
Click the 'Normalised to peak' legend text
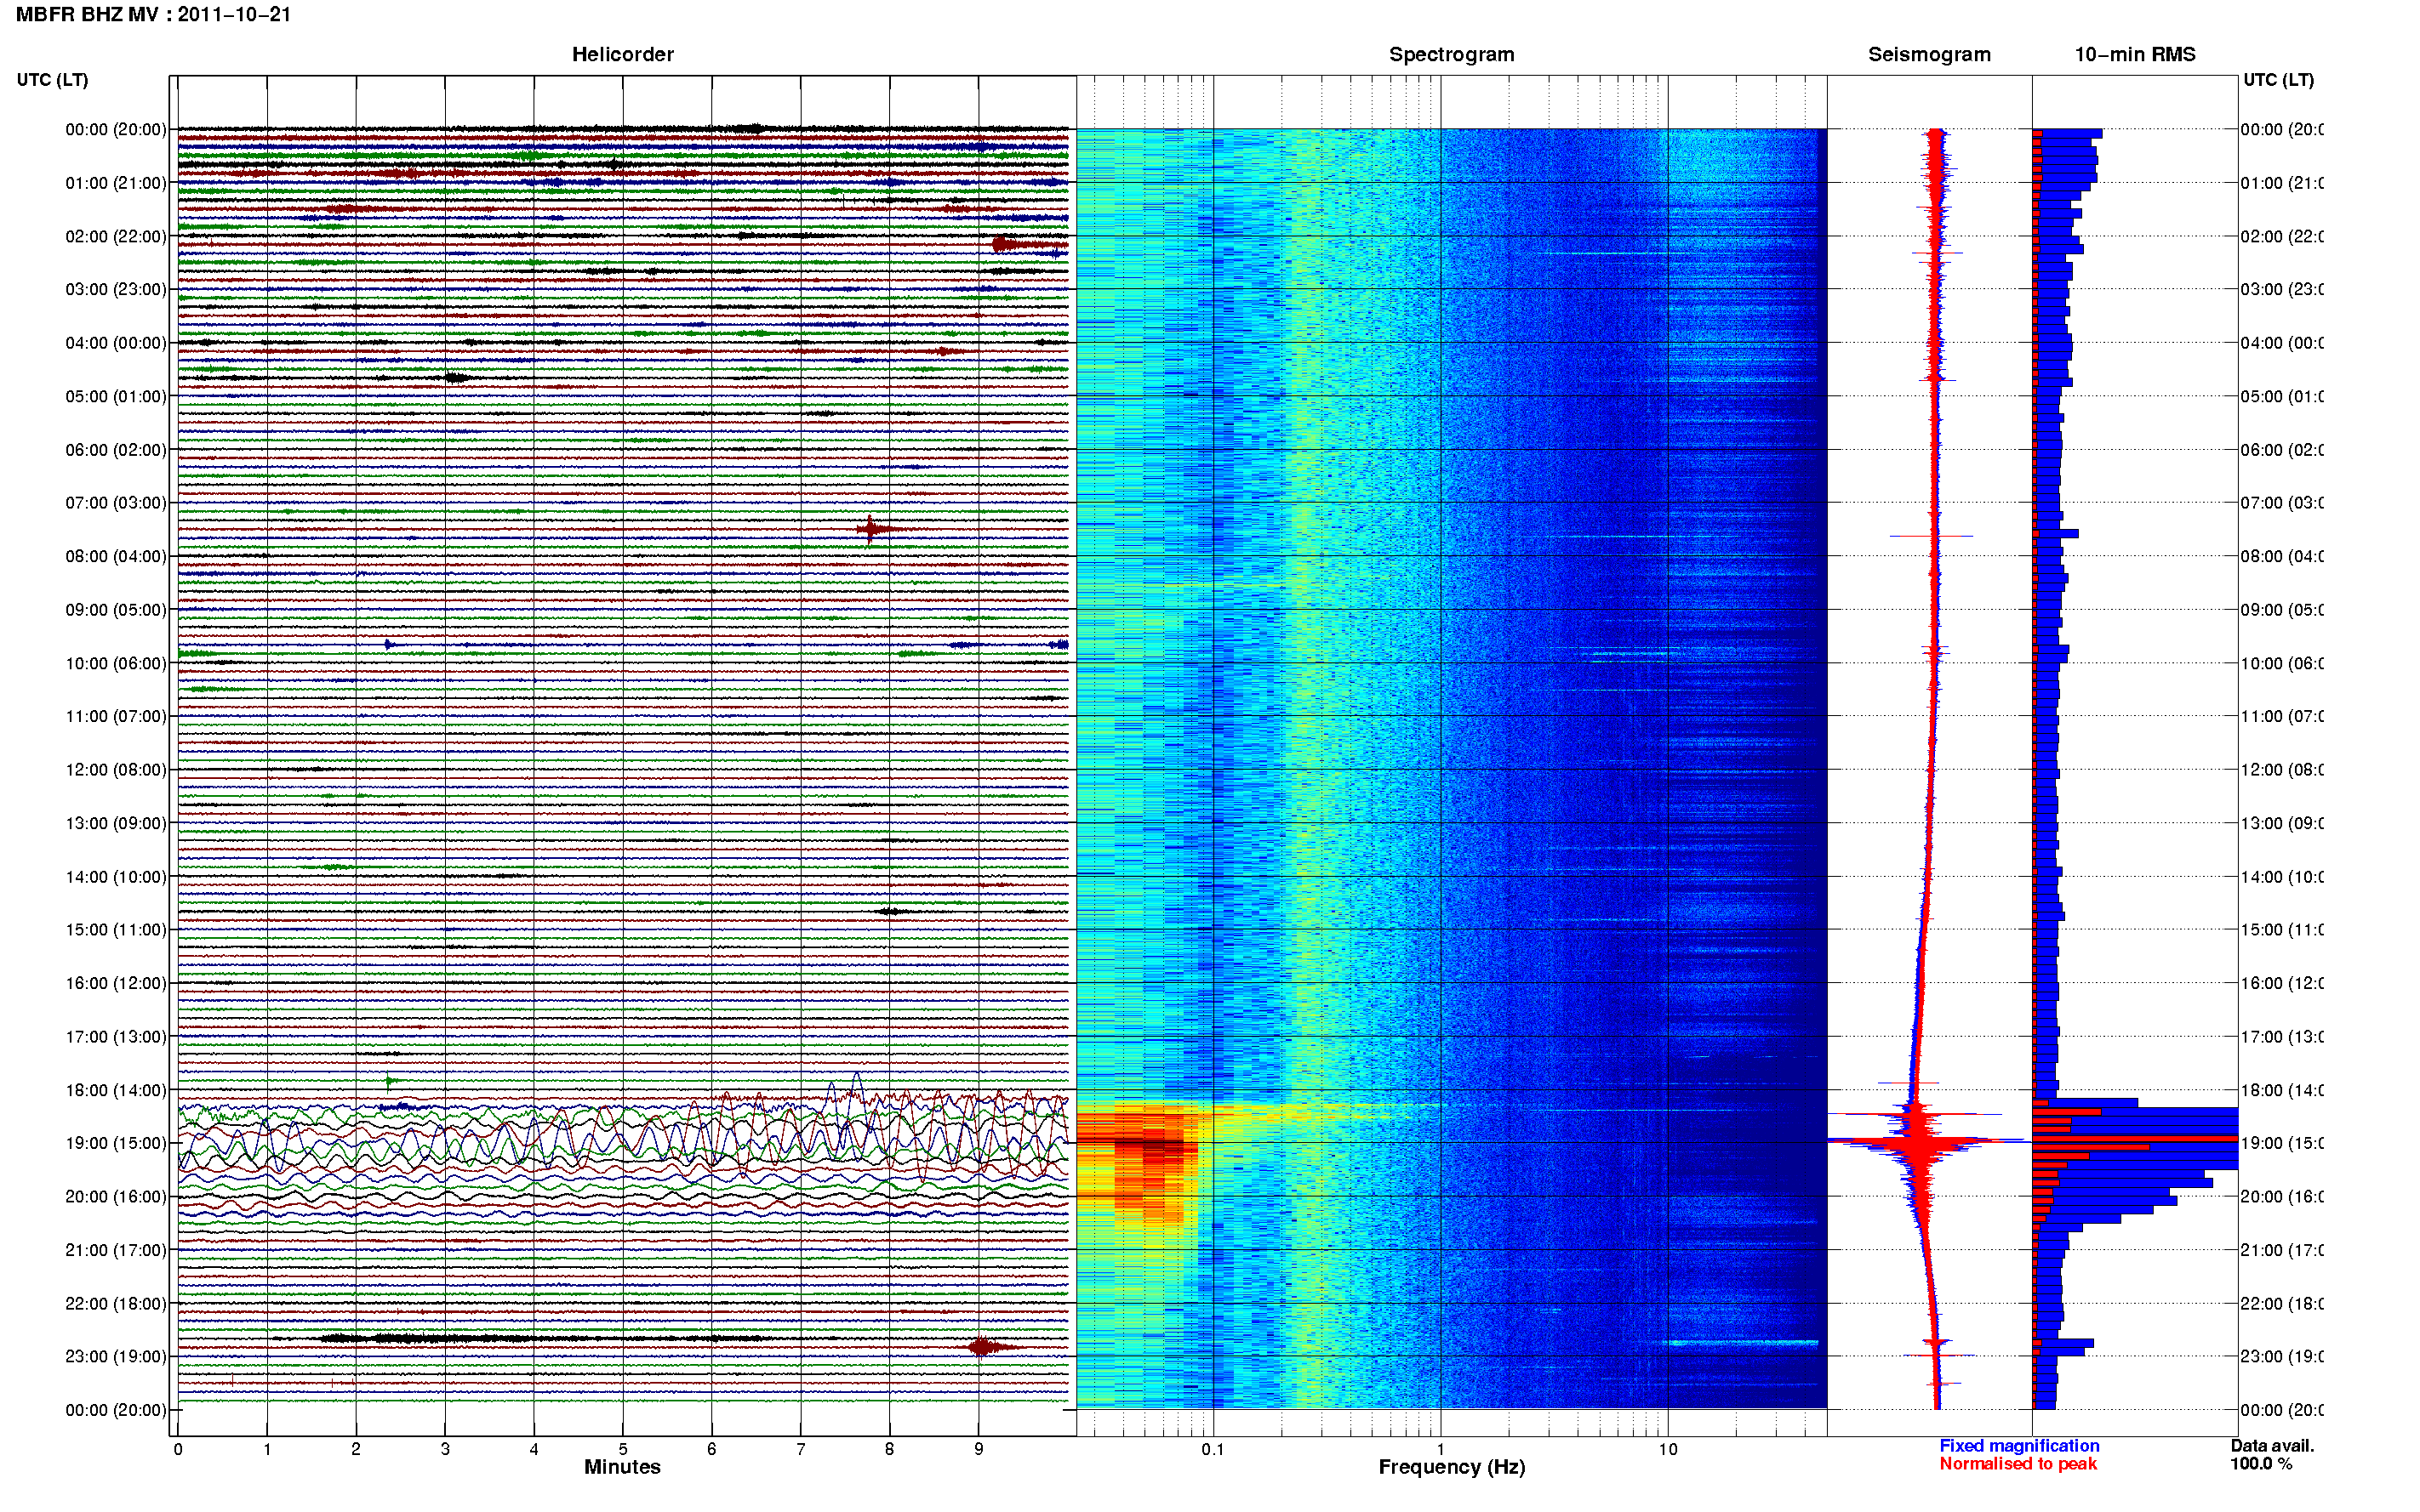click(x=2018, y=1465)
